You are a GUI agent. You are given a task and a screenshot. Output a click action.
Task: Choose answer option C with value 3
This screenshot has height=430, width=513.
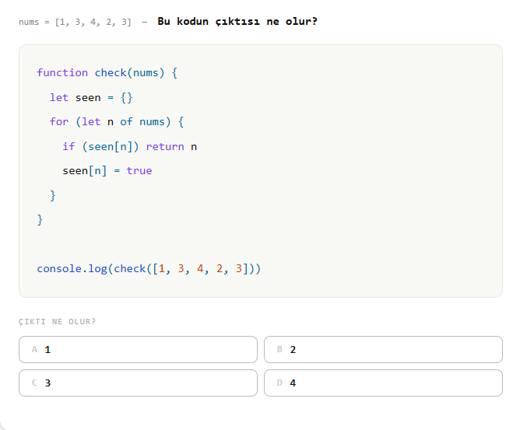click(x=138, y=383)
